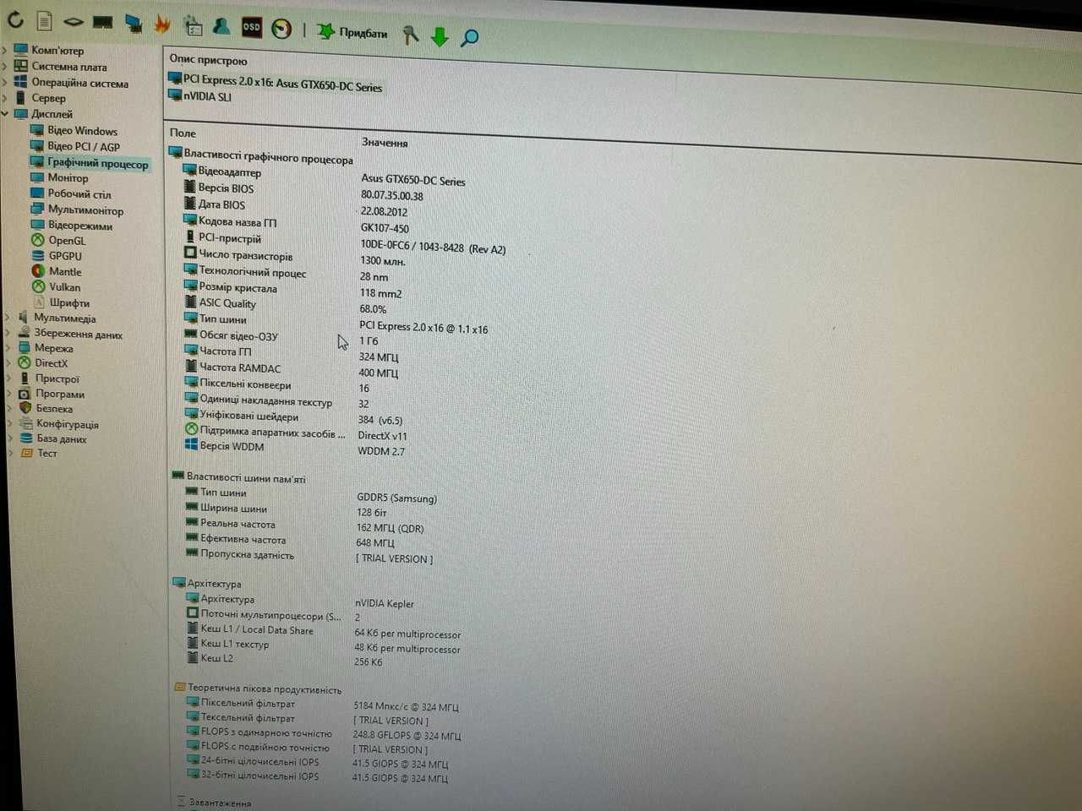
Task: Open the Робочий стіл tree item
Action: click(x=79, y=193)
